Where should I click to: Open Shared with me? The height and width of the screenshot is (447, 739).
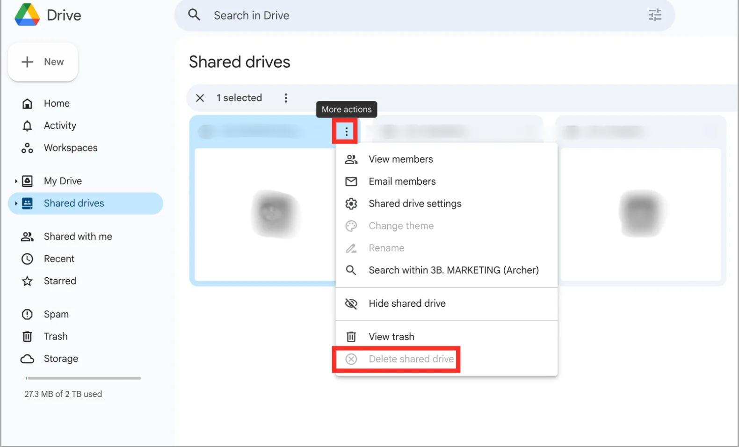coord(86,237)
